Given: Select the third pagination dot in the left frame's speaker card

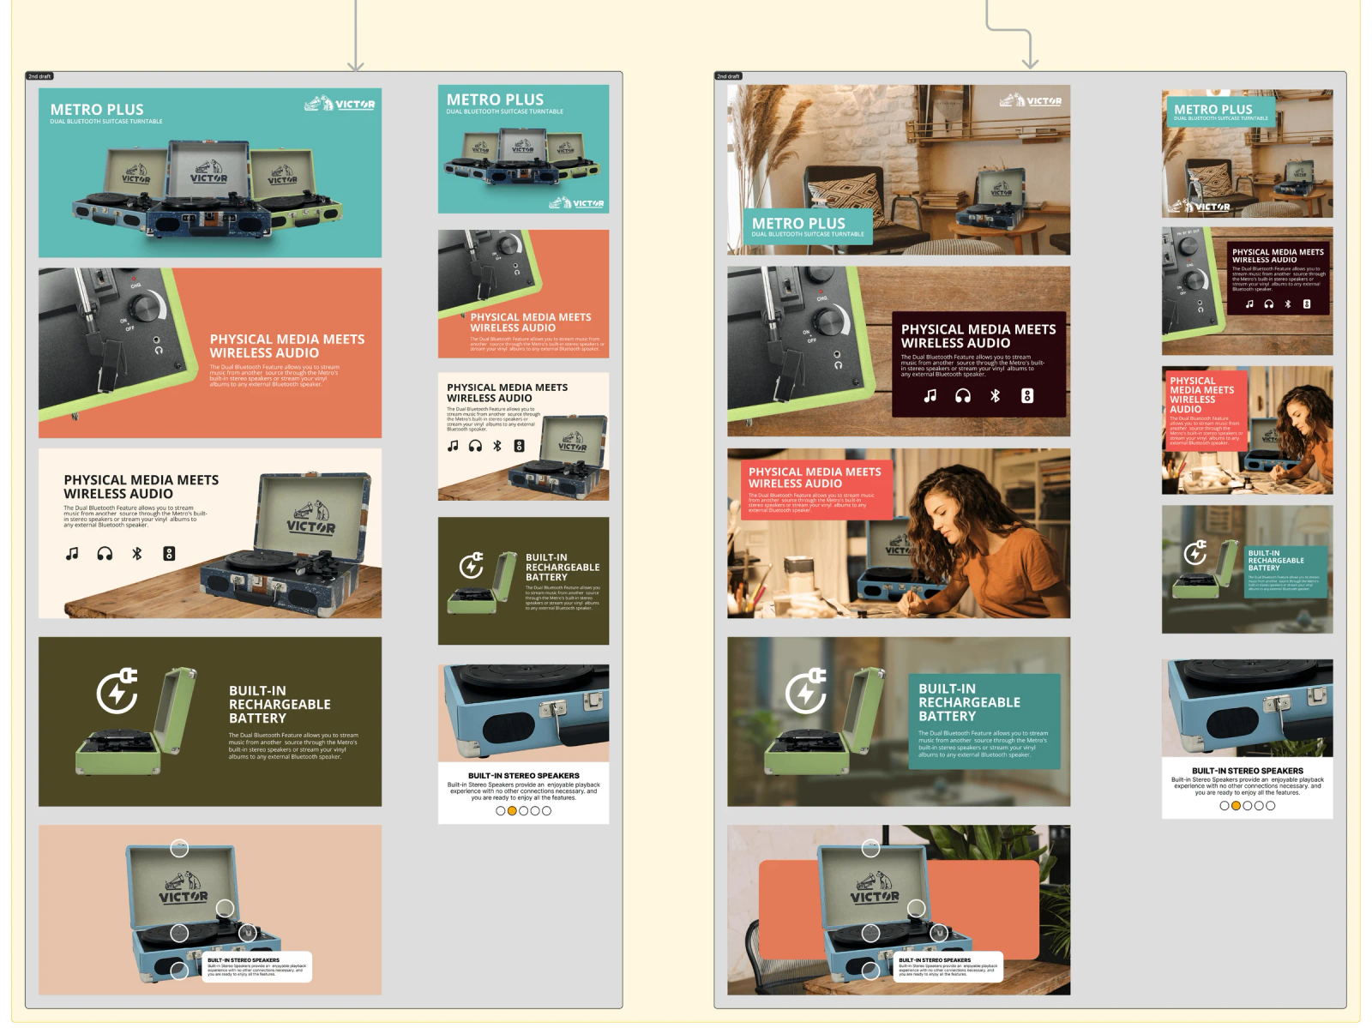Looking at the screenshot, I should tap(523, 811).
